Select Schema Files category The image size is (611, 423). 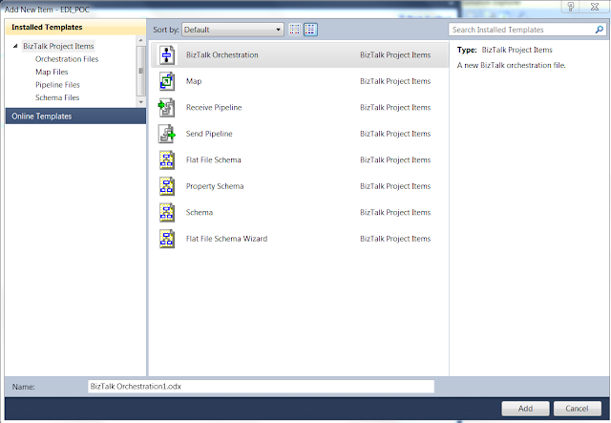(x=57, y=97)
